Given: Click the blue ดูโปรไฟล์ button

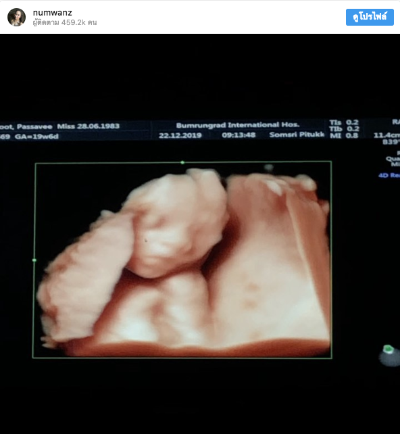Looking at the screenshot, I should pyautogui.click(x=370, y=17).
